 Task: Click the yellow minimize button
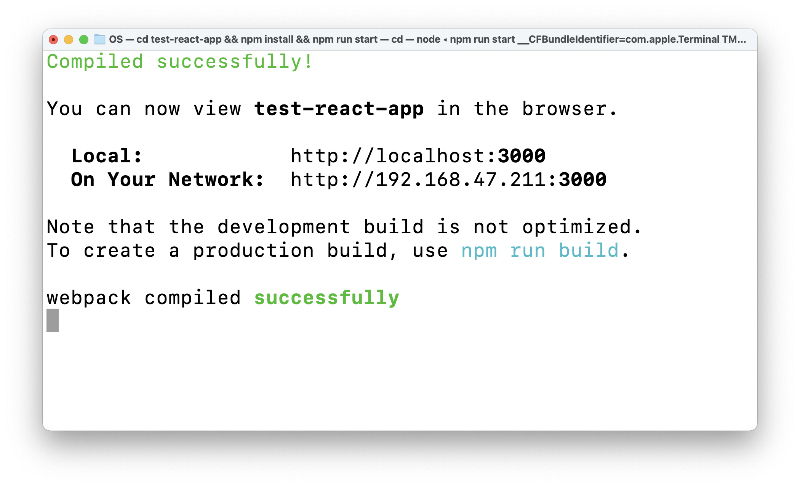[x=68, y=39]
